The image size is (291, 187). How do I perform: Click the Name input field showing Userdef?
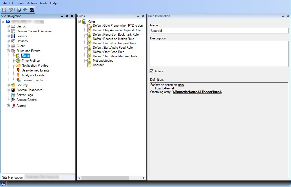[x=218, y=30]
